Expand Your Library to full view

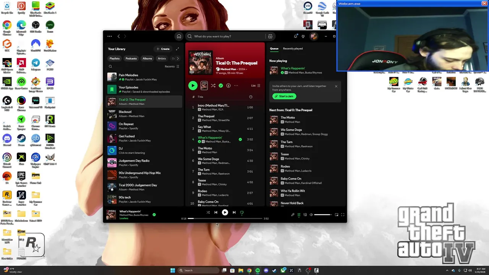point(177,49)
